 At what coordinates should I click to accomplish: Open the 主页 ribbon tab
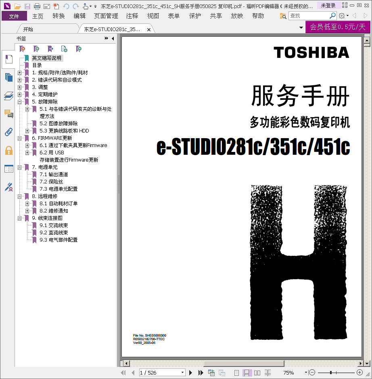pyautogui.click(x=38, y=16)
